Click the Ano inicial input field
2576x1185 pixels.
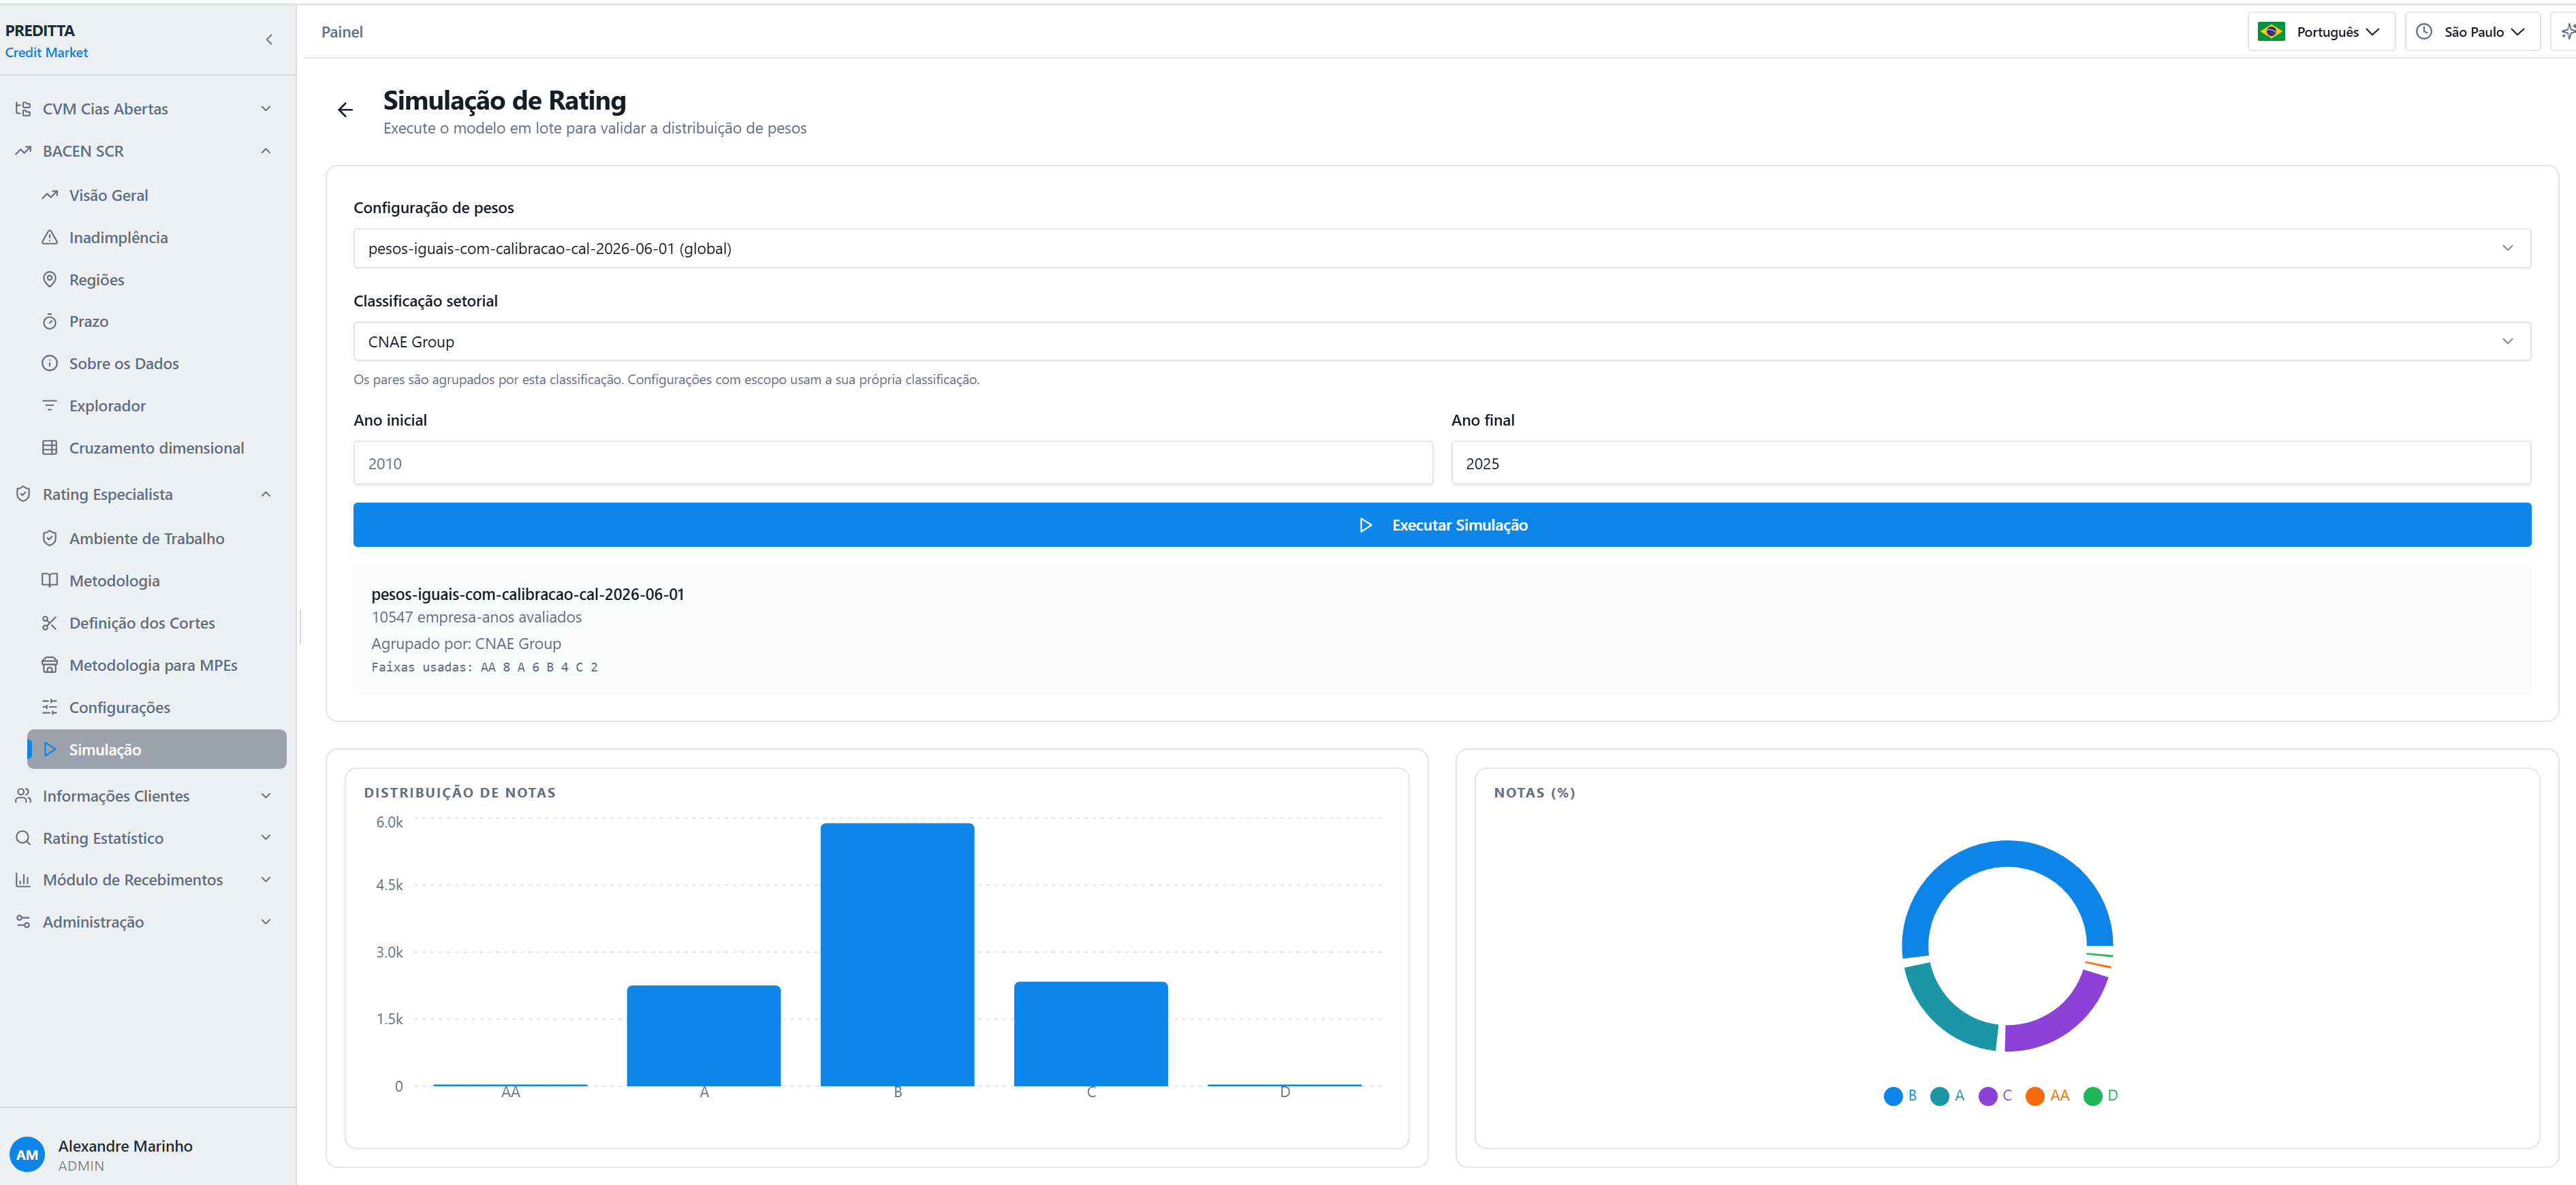(893, 464)
